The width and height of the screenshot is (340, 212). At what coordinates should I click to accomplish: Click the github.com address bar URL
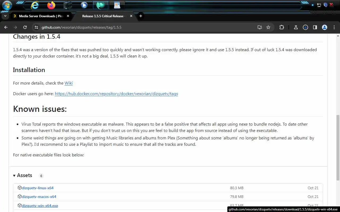[81, 27]
